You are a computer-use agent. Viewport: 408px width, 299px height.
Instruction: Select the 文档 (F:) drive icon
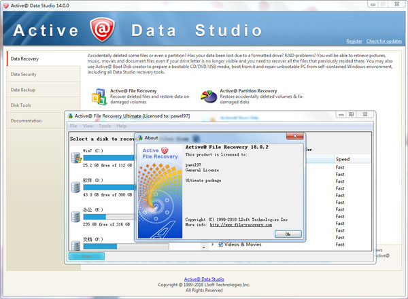[x=75, y=245]
